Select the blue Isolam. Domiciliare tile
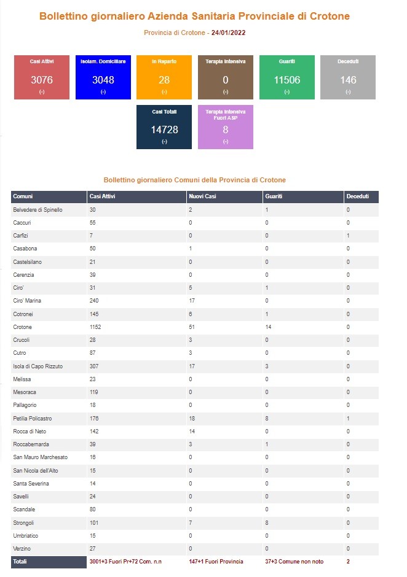Screen dimensions: 407x577 pyautogui.click(x=103, y=77)
